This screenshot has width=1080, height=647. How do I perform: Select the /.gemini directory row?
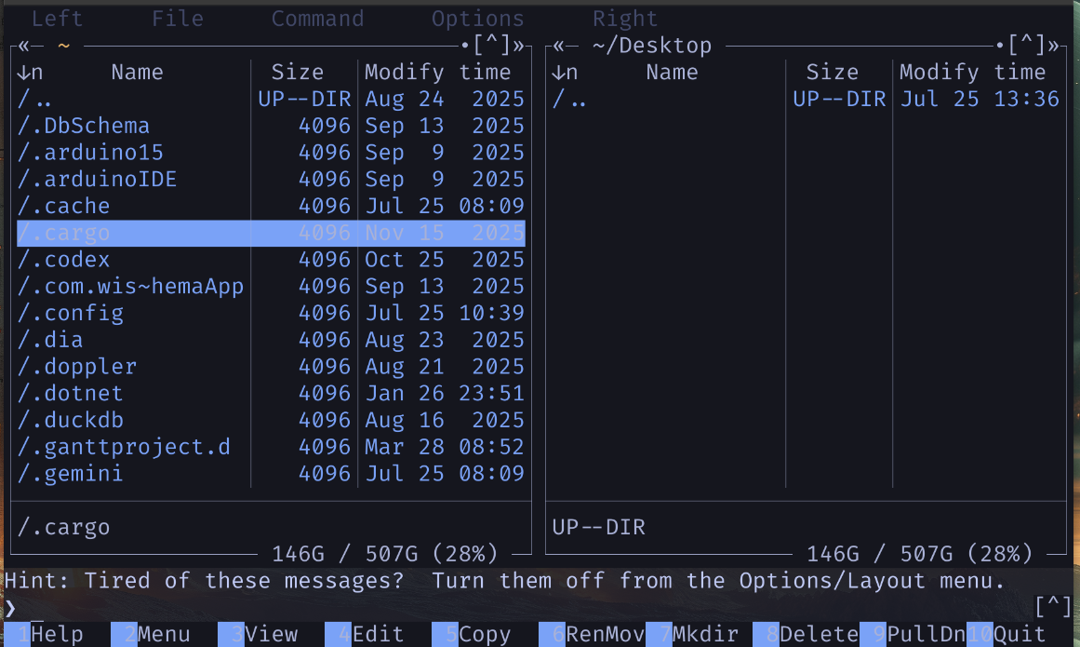click(271, 473)
